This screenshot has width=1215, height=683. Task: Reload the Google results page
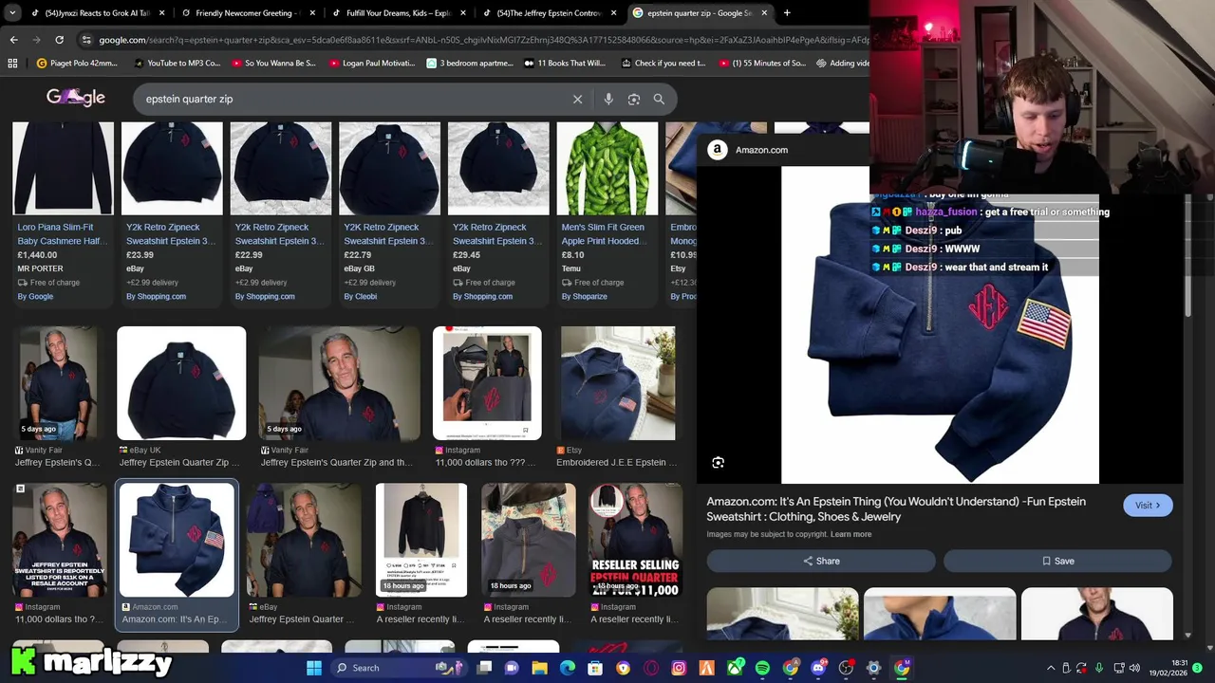pyautogui.click(x=59, y=40)
